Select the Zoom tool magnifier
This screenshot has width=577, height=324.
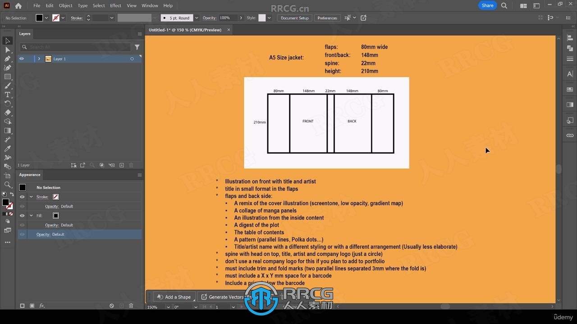point(7,184)
